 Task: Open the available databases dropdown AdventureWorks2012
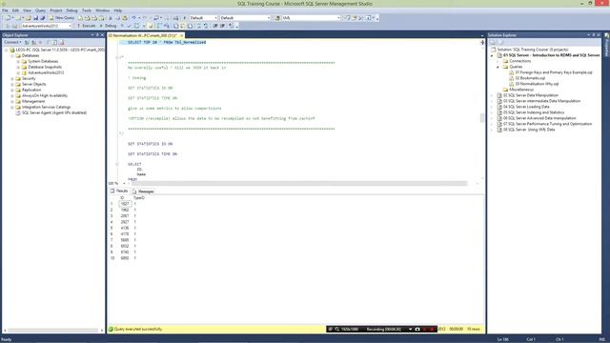[x=47, y=26]
